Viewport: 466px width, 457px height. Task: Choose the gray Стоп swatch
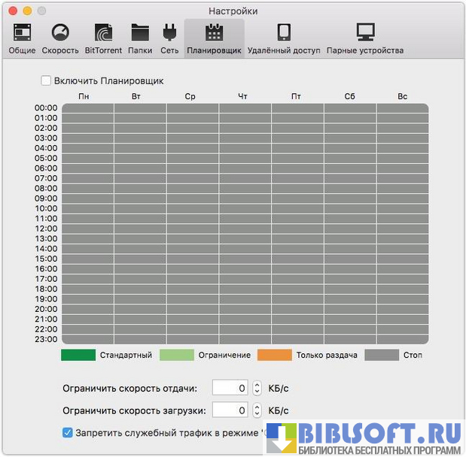(382, 355)
